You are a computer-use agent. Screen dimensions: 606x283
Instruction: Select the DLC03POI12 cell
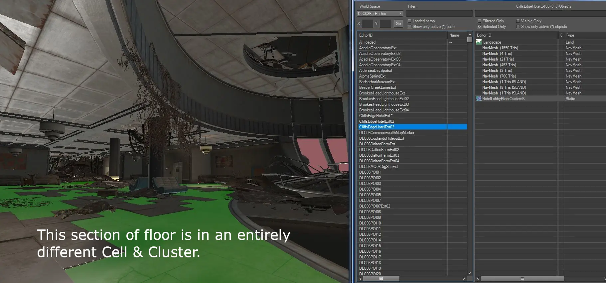coord(412,234)
